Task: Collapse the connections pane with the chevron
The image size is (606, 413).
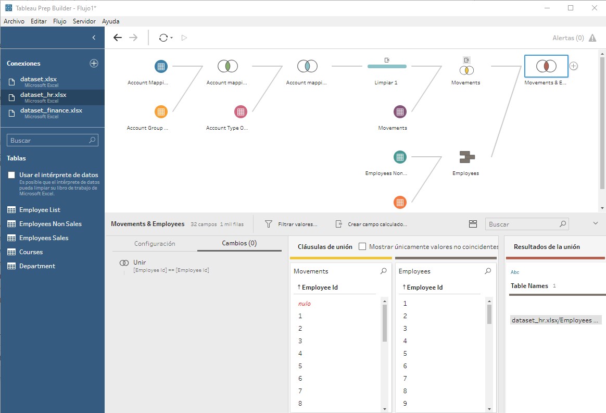Action: (x=94, y=37)
